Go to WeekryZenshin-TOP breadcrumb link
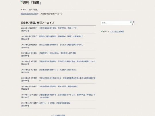Viewport: 155px width, 116px height. (x=29, y=14)
